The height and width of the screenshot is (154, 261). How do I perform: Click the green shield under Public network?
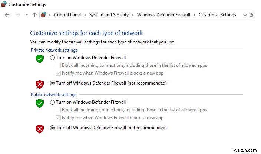[40, 103]
